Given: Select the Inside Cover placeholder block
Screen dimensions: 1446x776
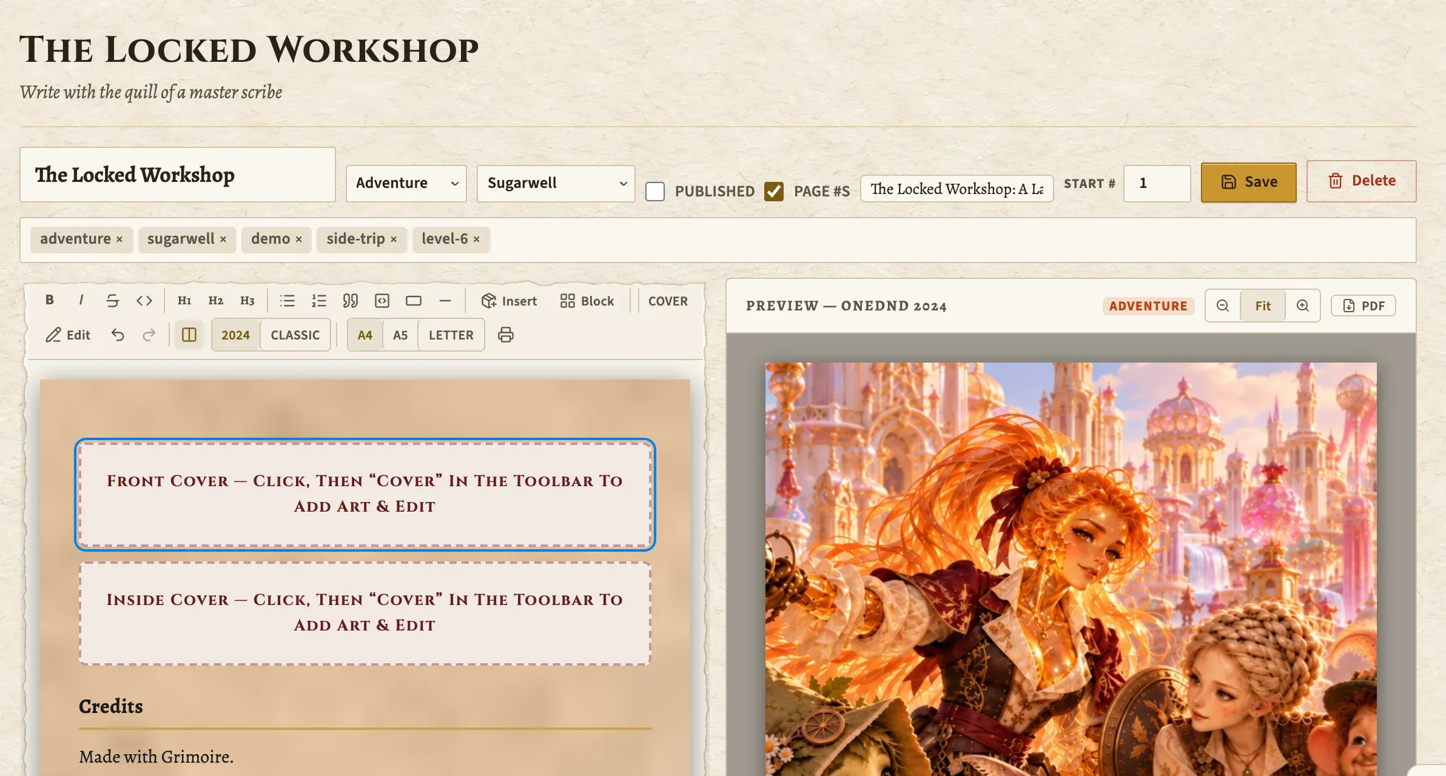Looking at the screenshot, I should pyautogui.click(x=365, y=613).
